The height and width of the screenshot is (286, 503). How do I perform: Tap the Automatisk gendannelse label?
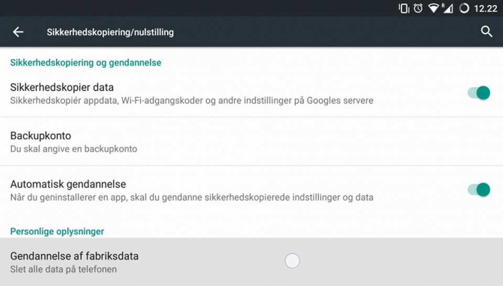pyautogui.click(x=68, y=184)
